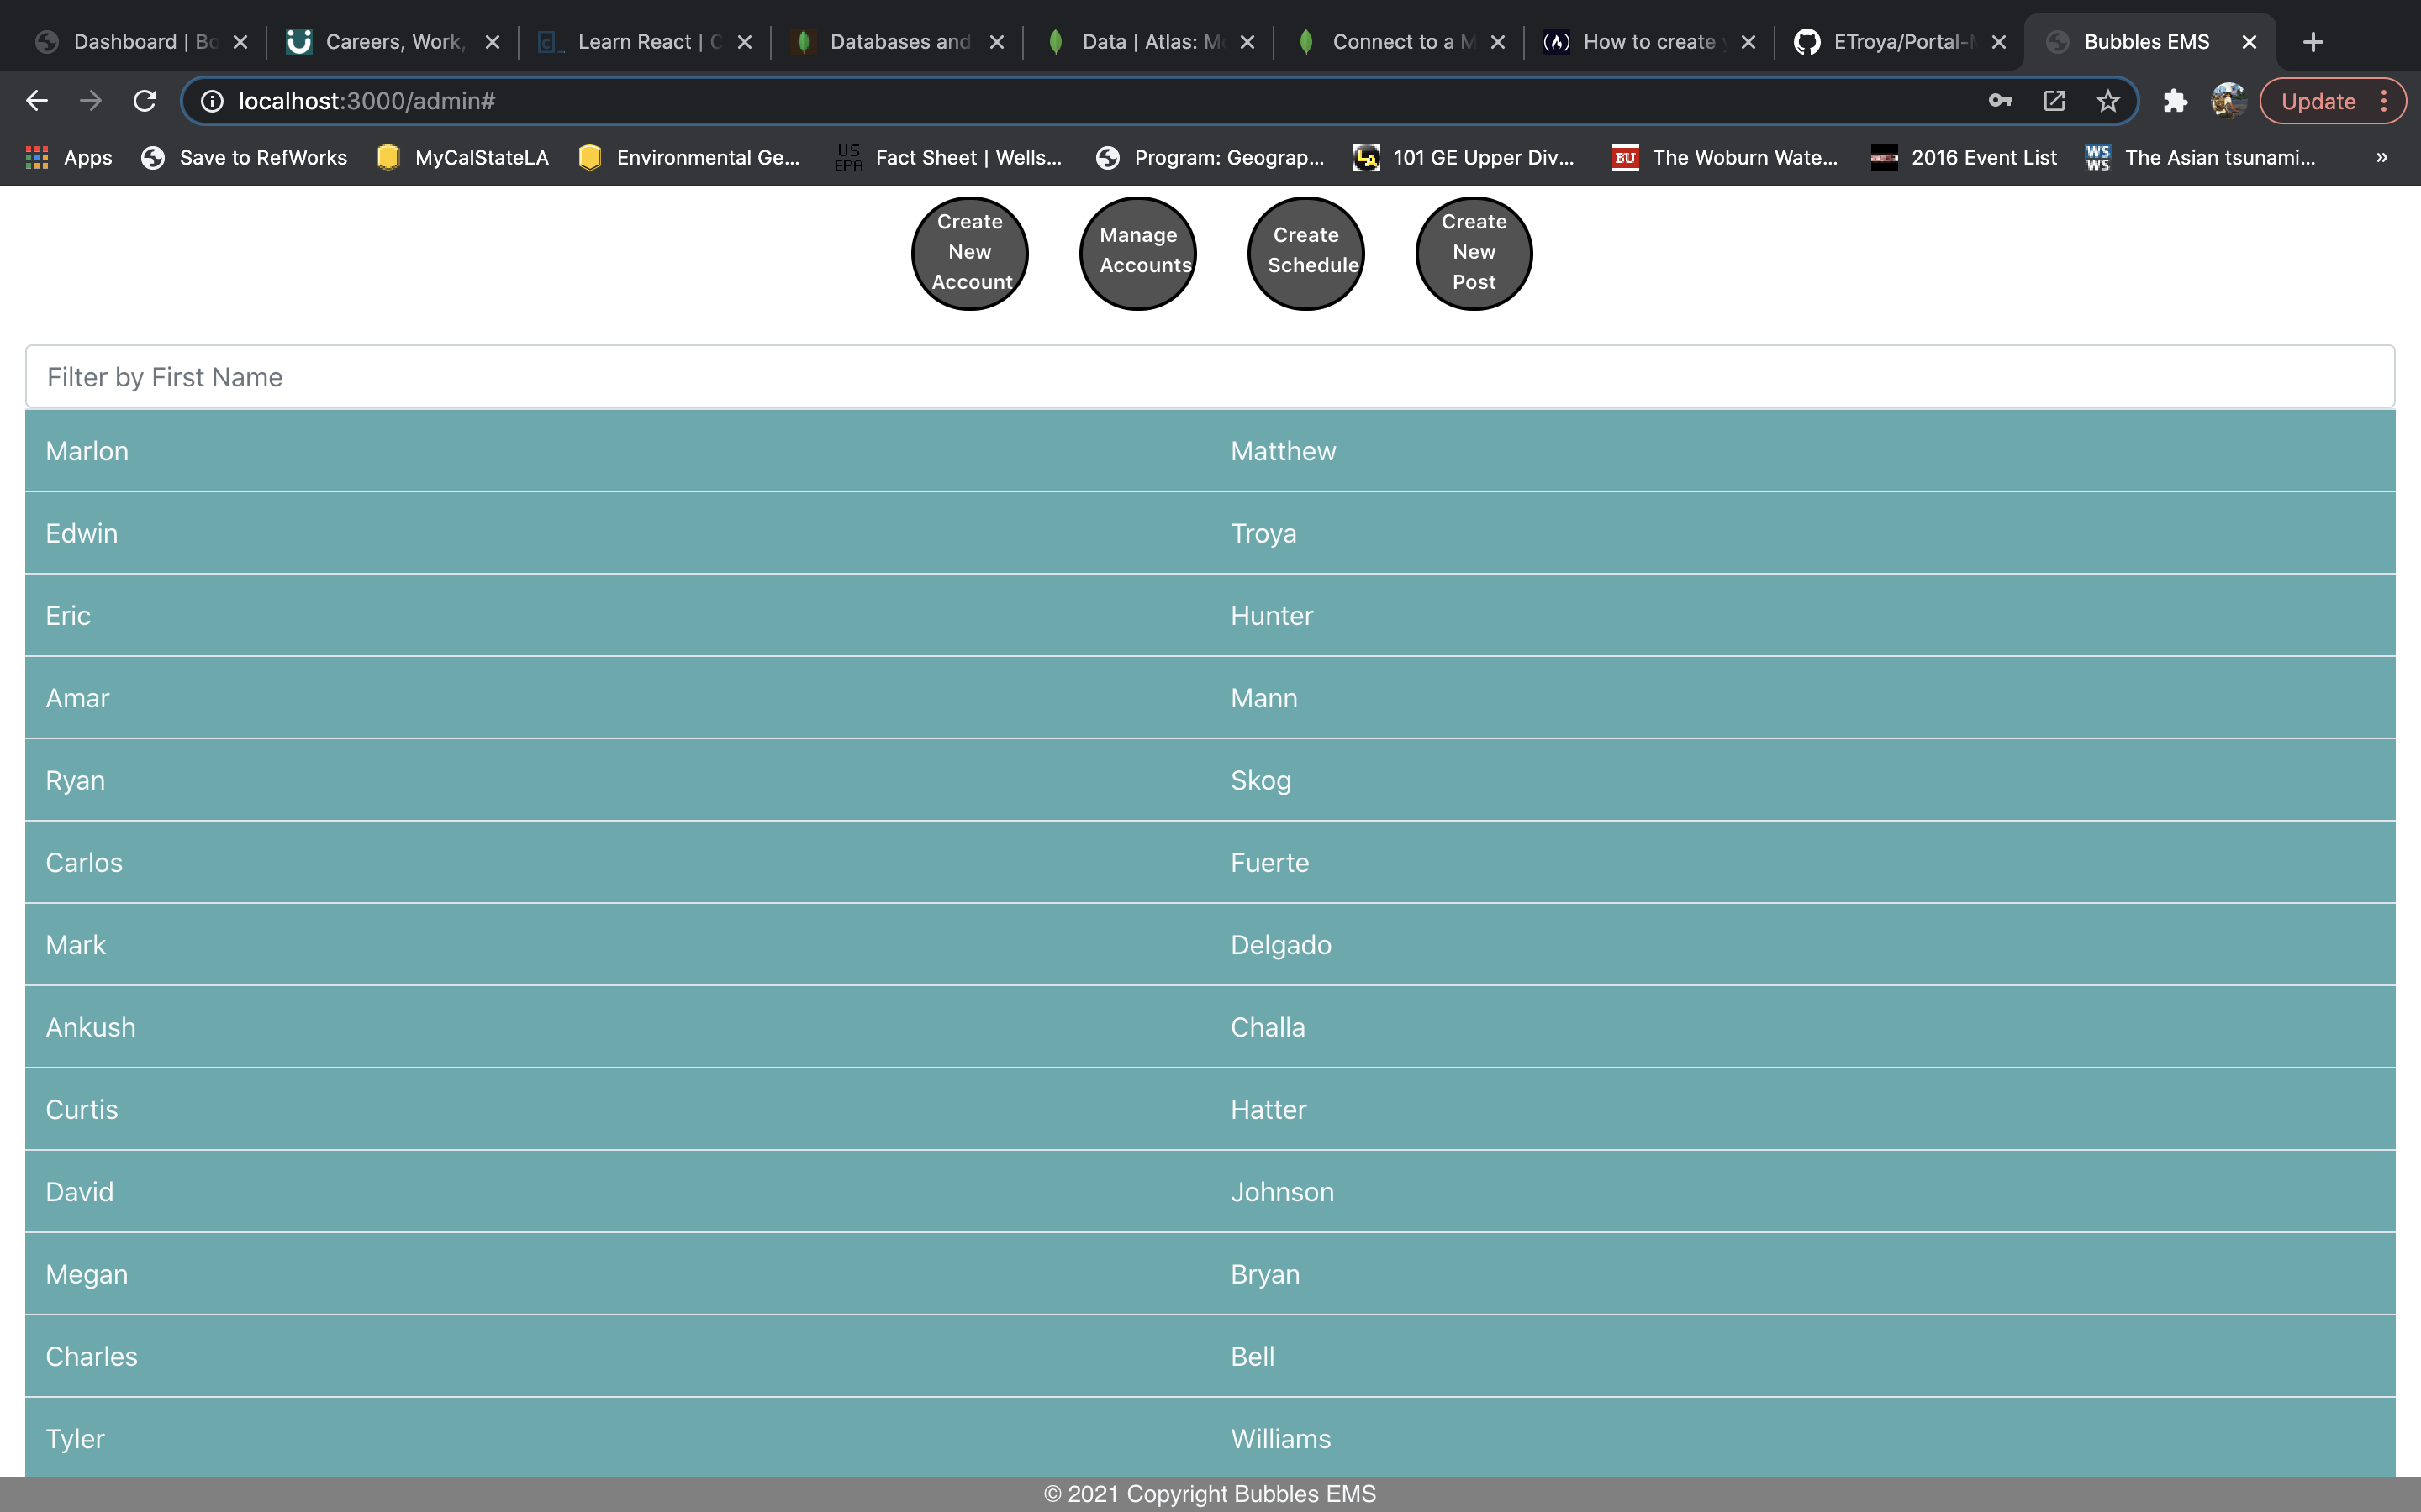Click the browser extensions puzzle icon
This screenshot has height=1512, width=2421.
[2177, 101]
